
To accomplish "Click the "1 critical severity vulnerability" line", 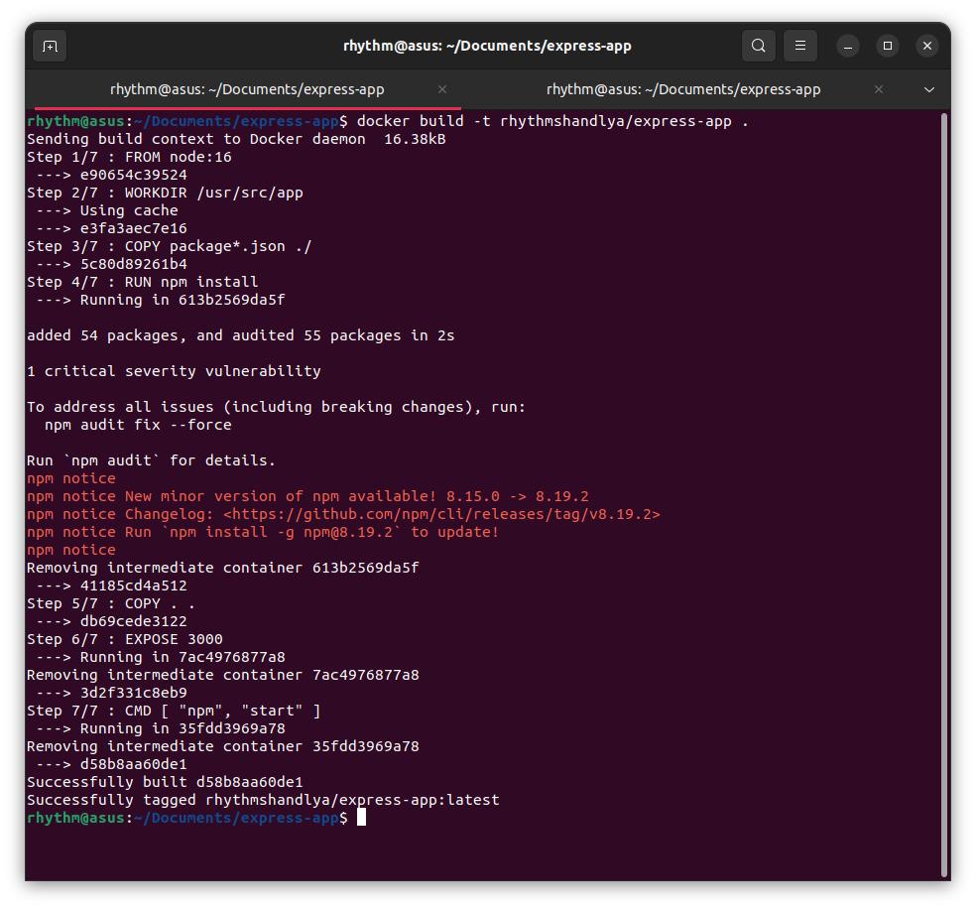I will tap(174, 371).
